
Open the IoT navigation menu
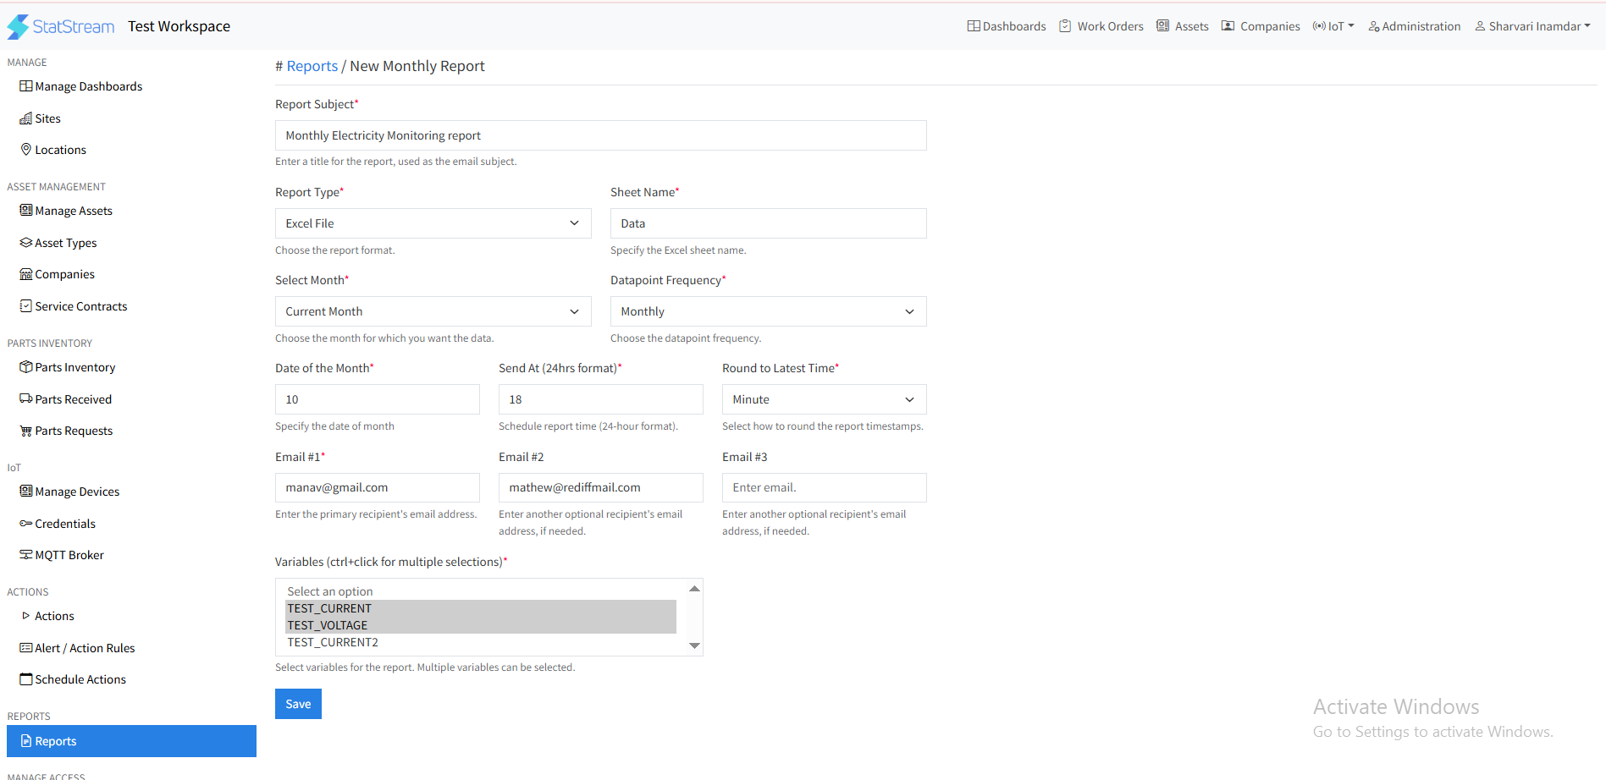(1333, 25)
